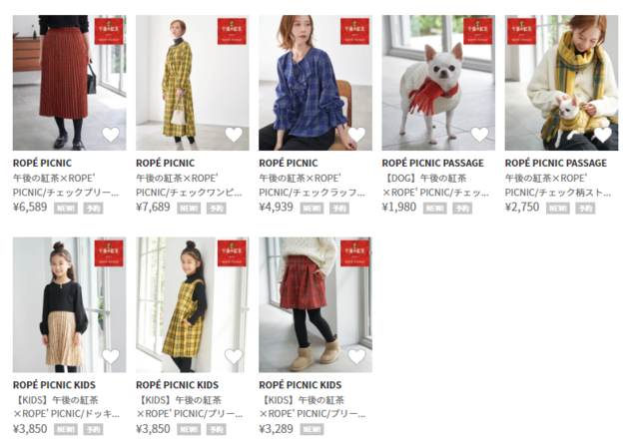Tap heart on yellow check dress photo

[x=234, y=135]
